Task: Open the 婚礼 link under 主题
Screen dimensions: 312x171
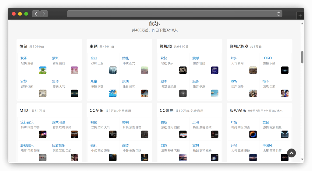Action: point(126,58)
